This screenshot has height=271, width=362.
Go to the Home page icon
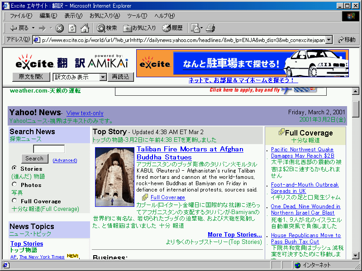85,28
